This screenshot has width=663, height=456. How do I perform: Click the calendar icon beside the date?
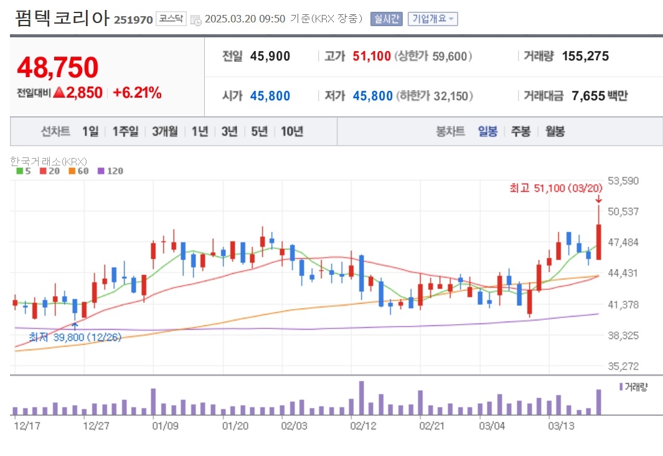coord(195,20)
